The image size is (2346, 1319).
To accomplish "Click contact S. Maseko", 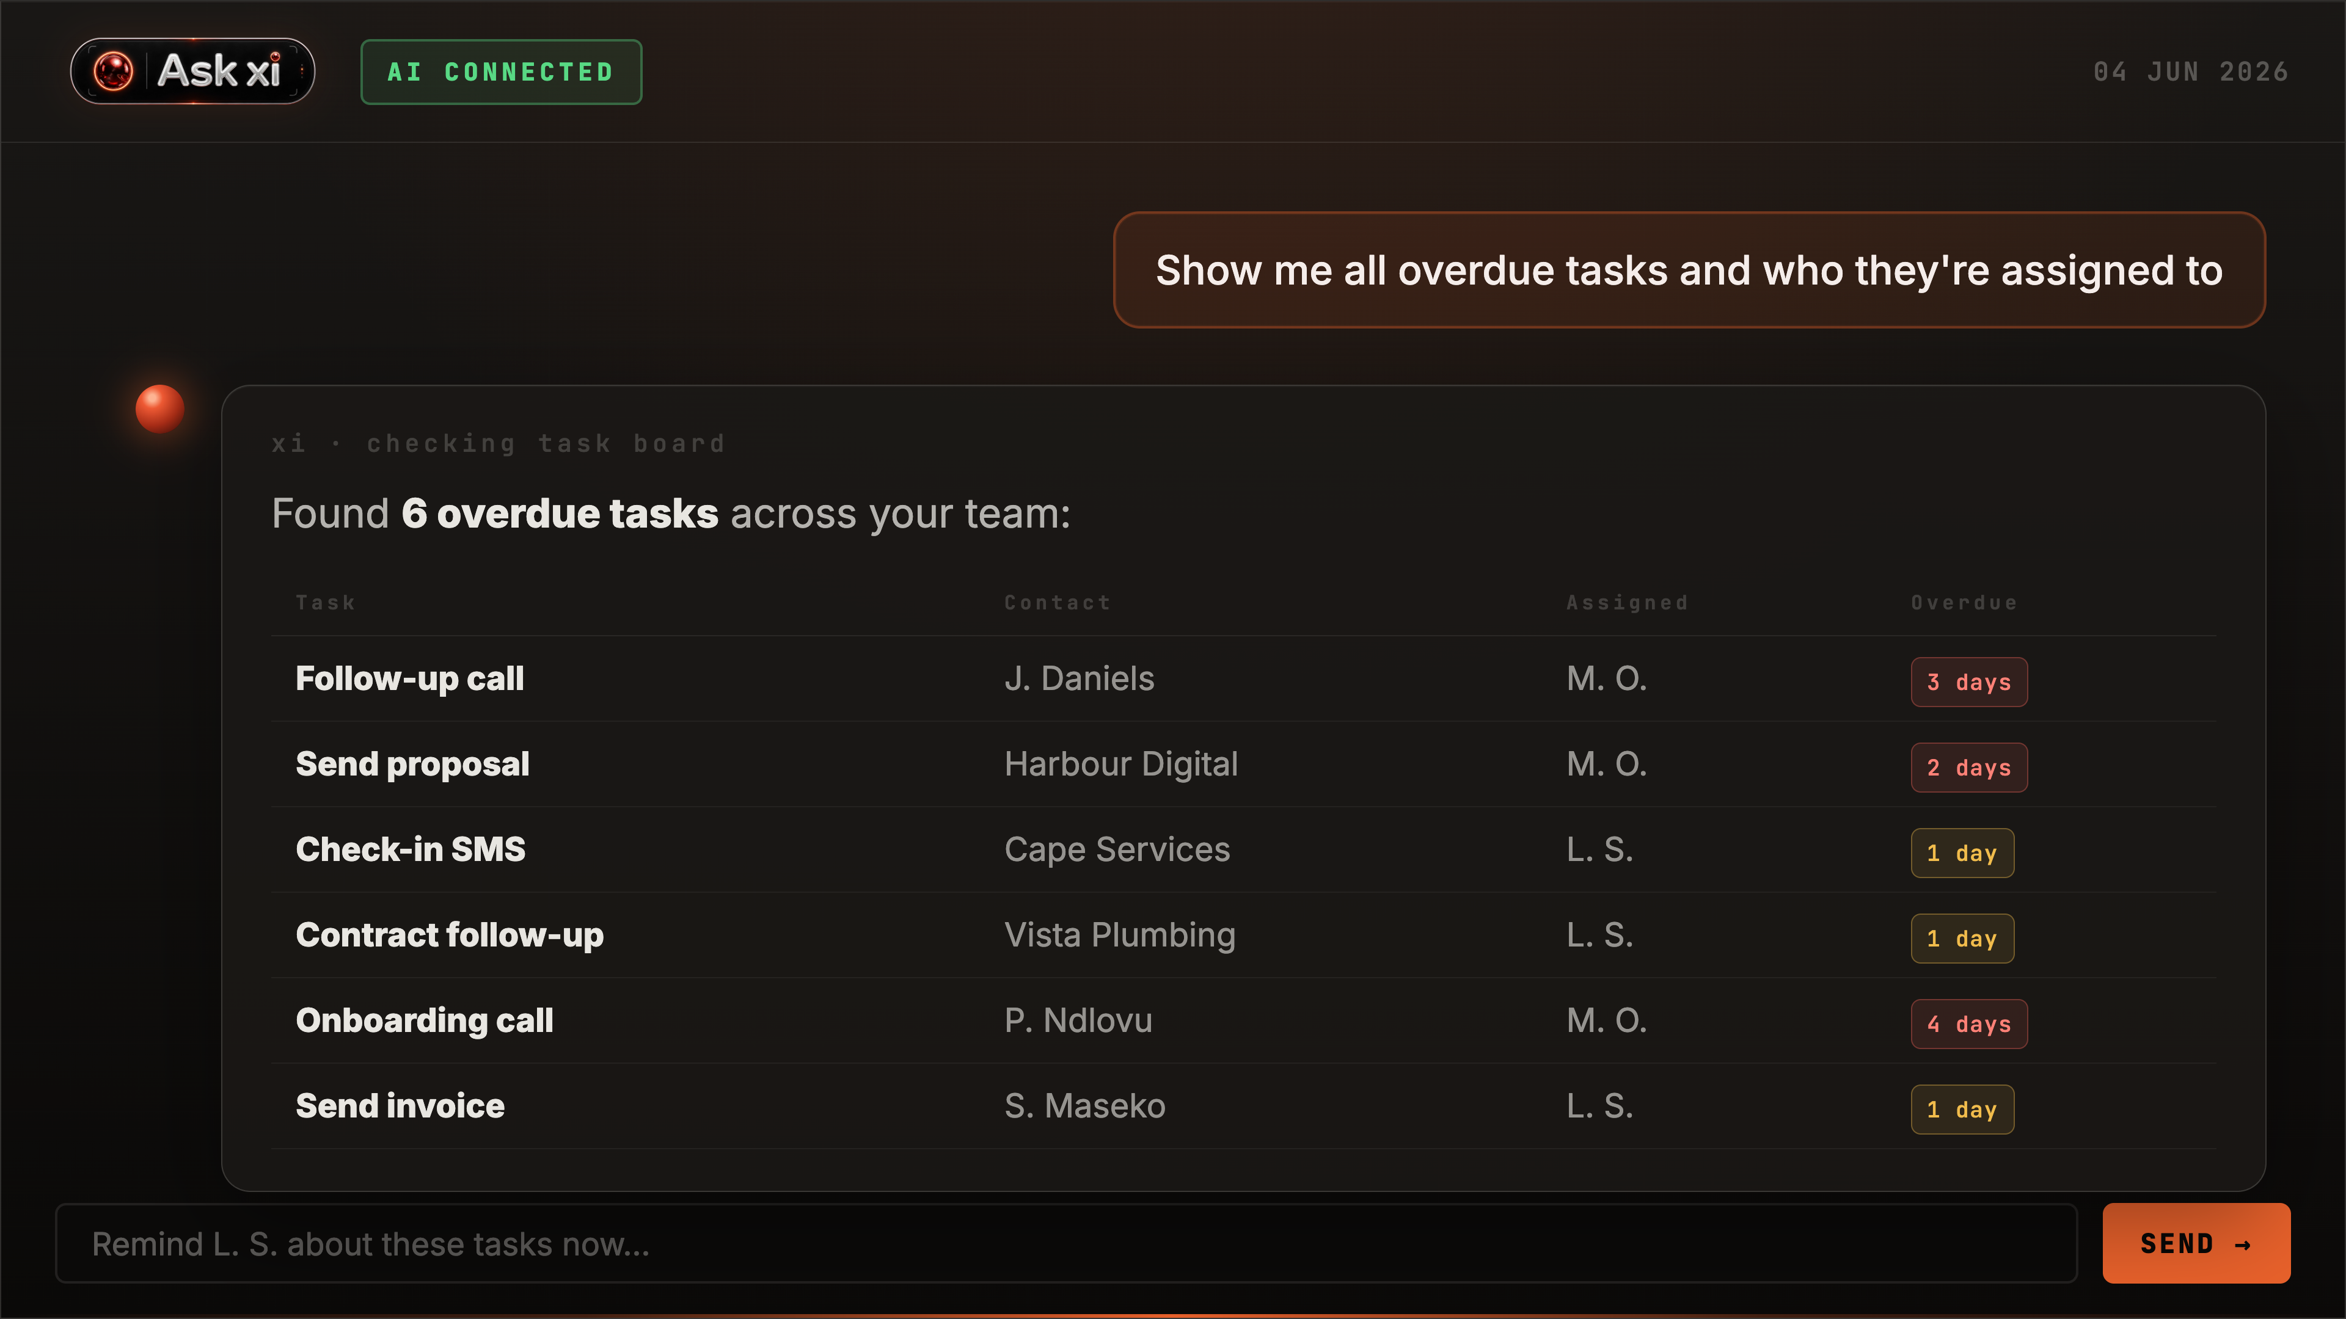I will [1084, 1107].
